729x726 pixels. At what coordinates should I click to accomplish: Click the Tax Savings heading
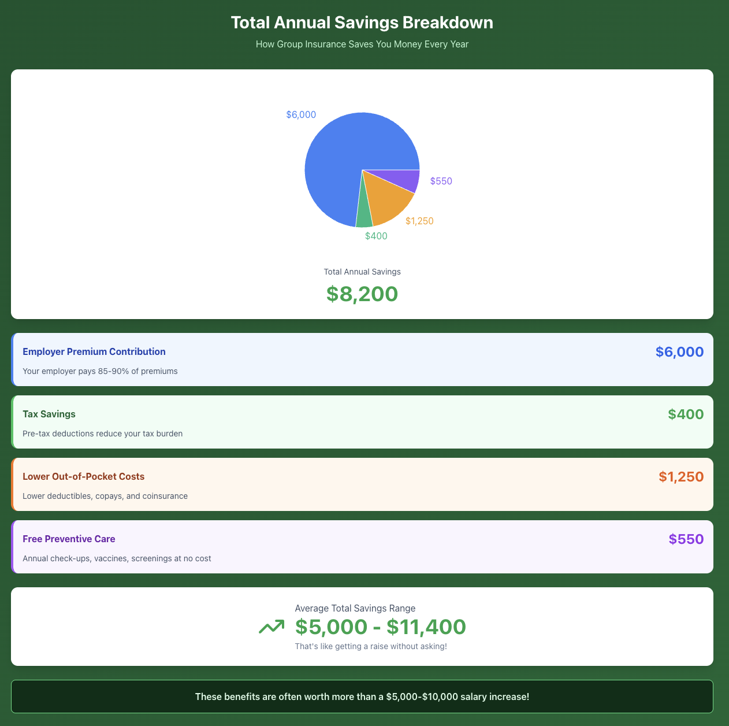point(49,414)
